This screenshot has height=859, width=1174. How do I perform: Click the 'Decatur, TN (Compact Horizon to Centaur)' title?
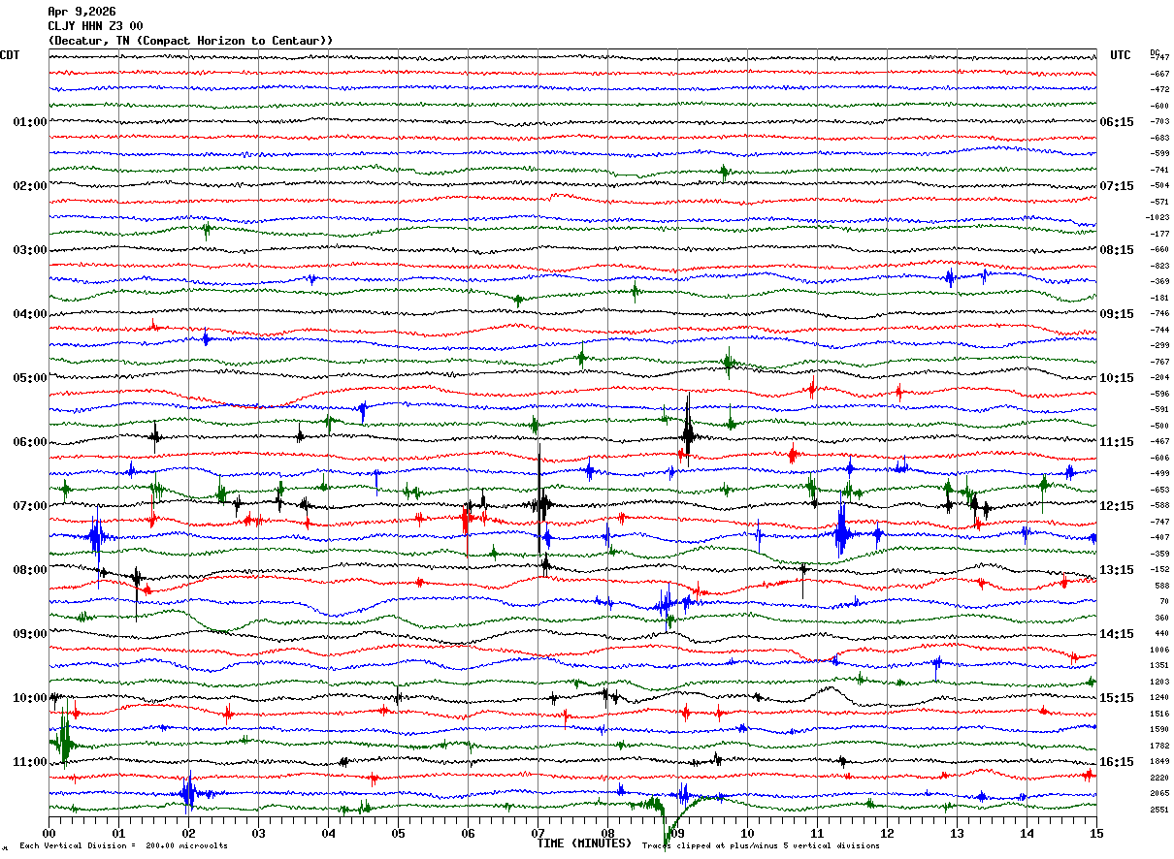tap(190, 41)
